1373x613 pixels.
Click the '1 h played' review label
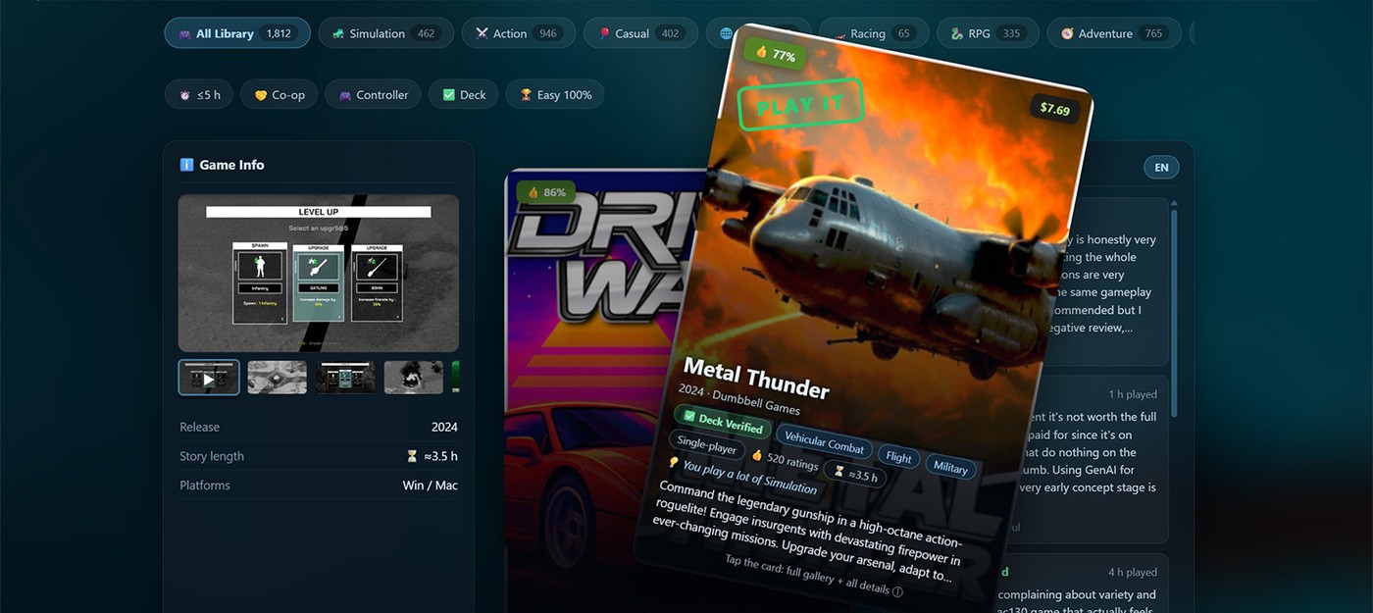tap(1133, 394)
